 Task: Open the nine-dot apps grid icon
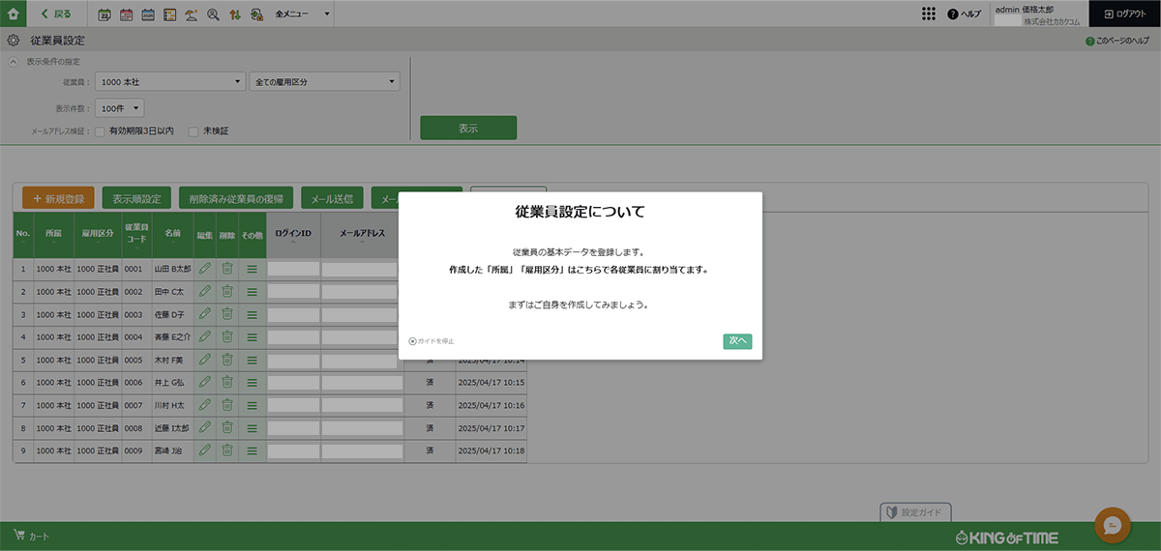[x=929, y=14]
